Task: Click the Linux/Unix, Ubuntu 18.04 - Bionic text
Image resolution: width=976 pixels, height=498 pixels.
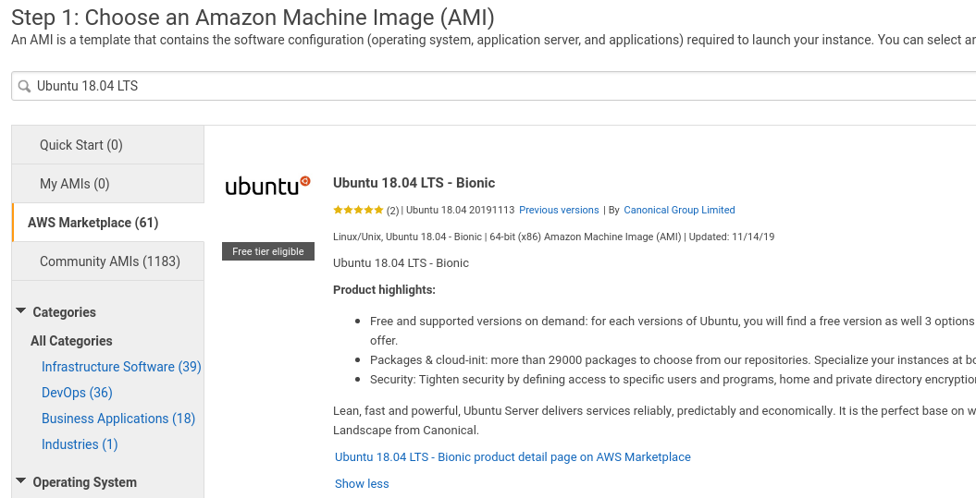Action: click(407, 237)
